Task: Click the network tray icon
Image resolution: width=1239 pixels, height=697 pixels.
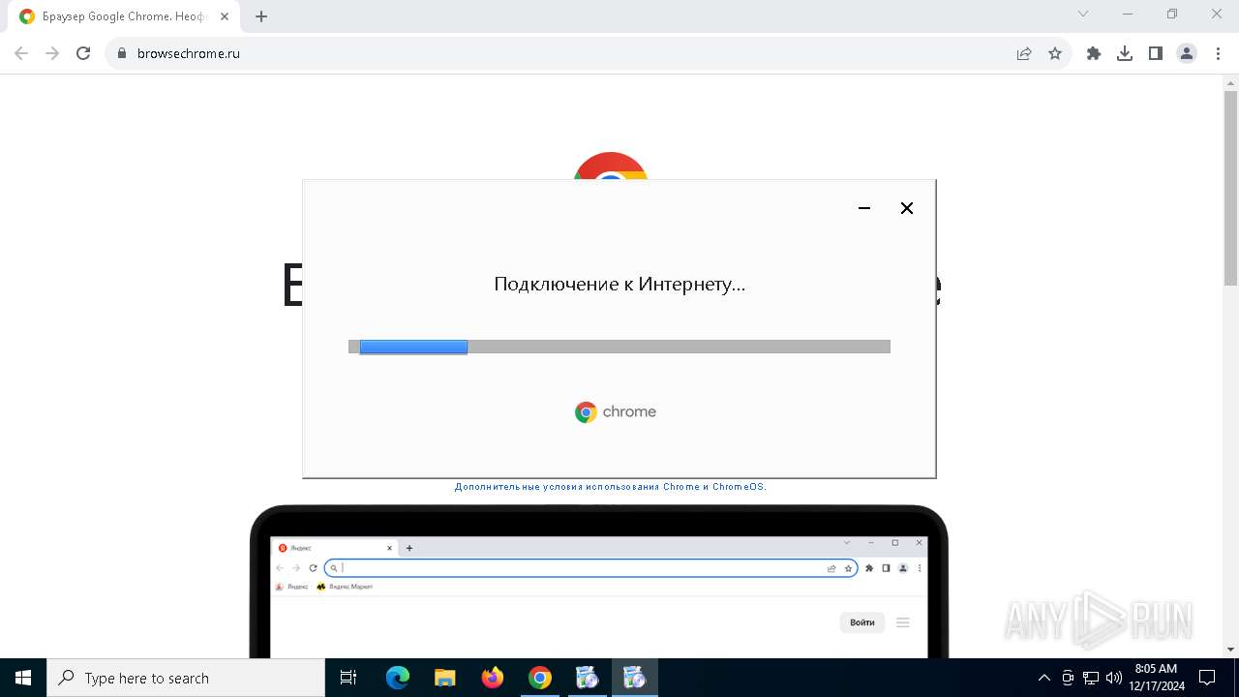Action: (x=1091, y=678)
